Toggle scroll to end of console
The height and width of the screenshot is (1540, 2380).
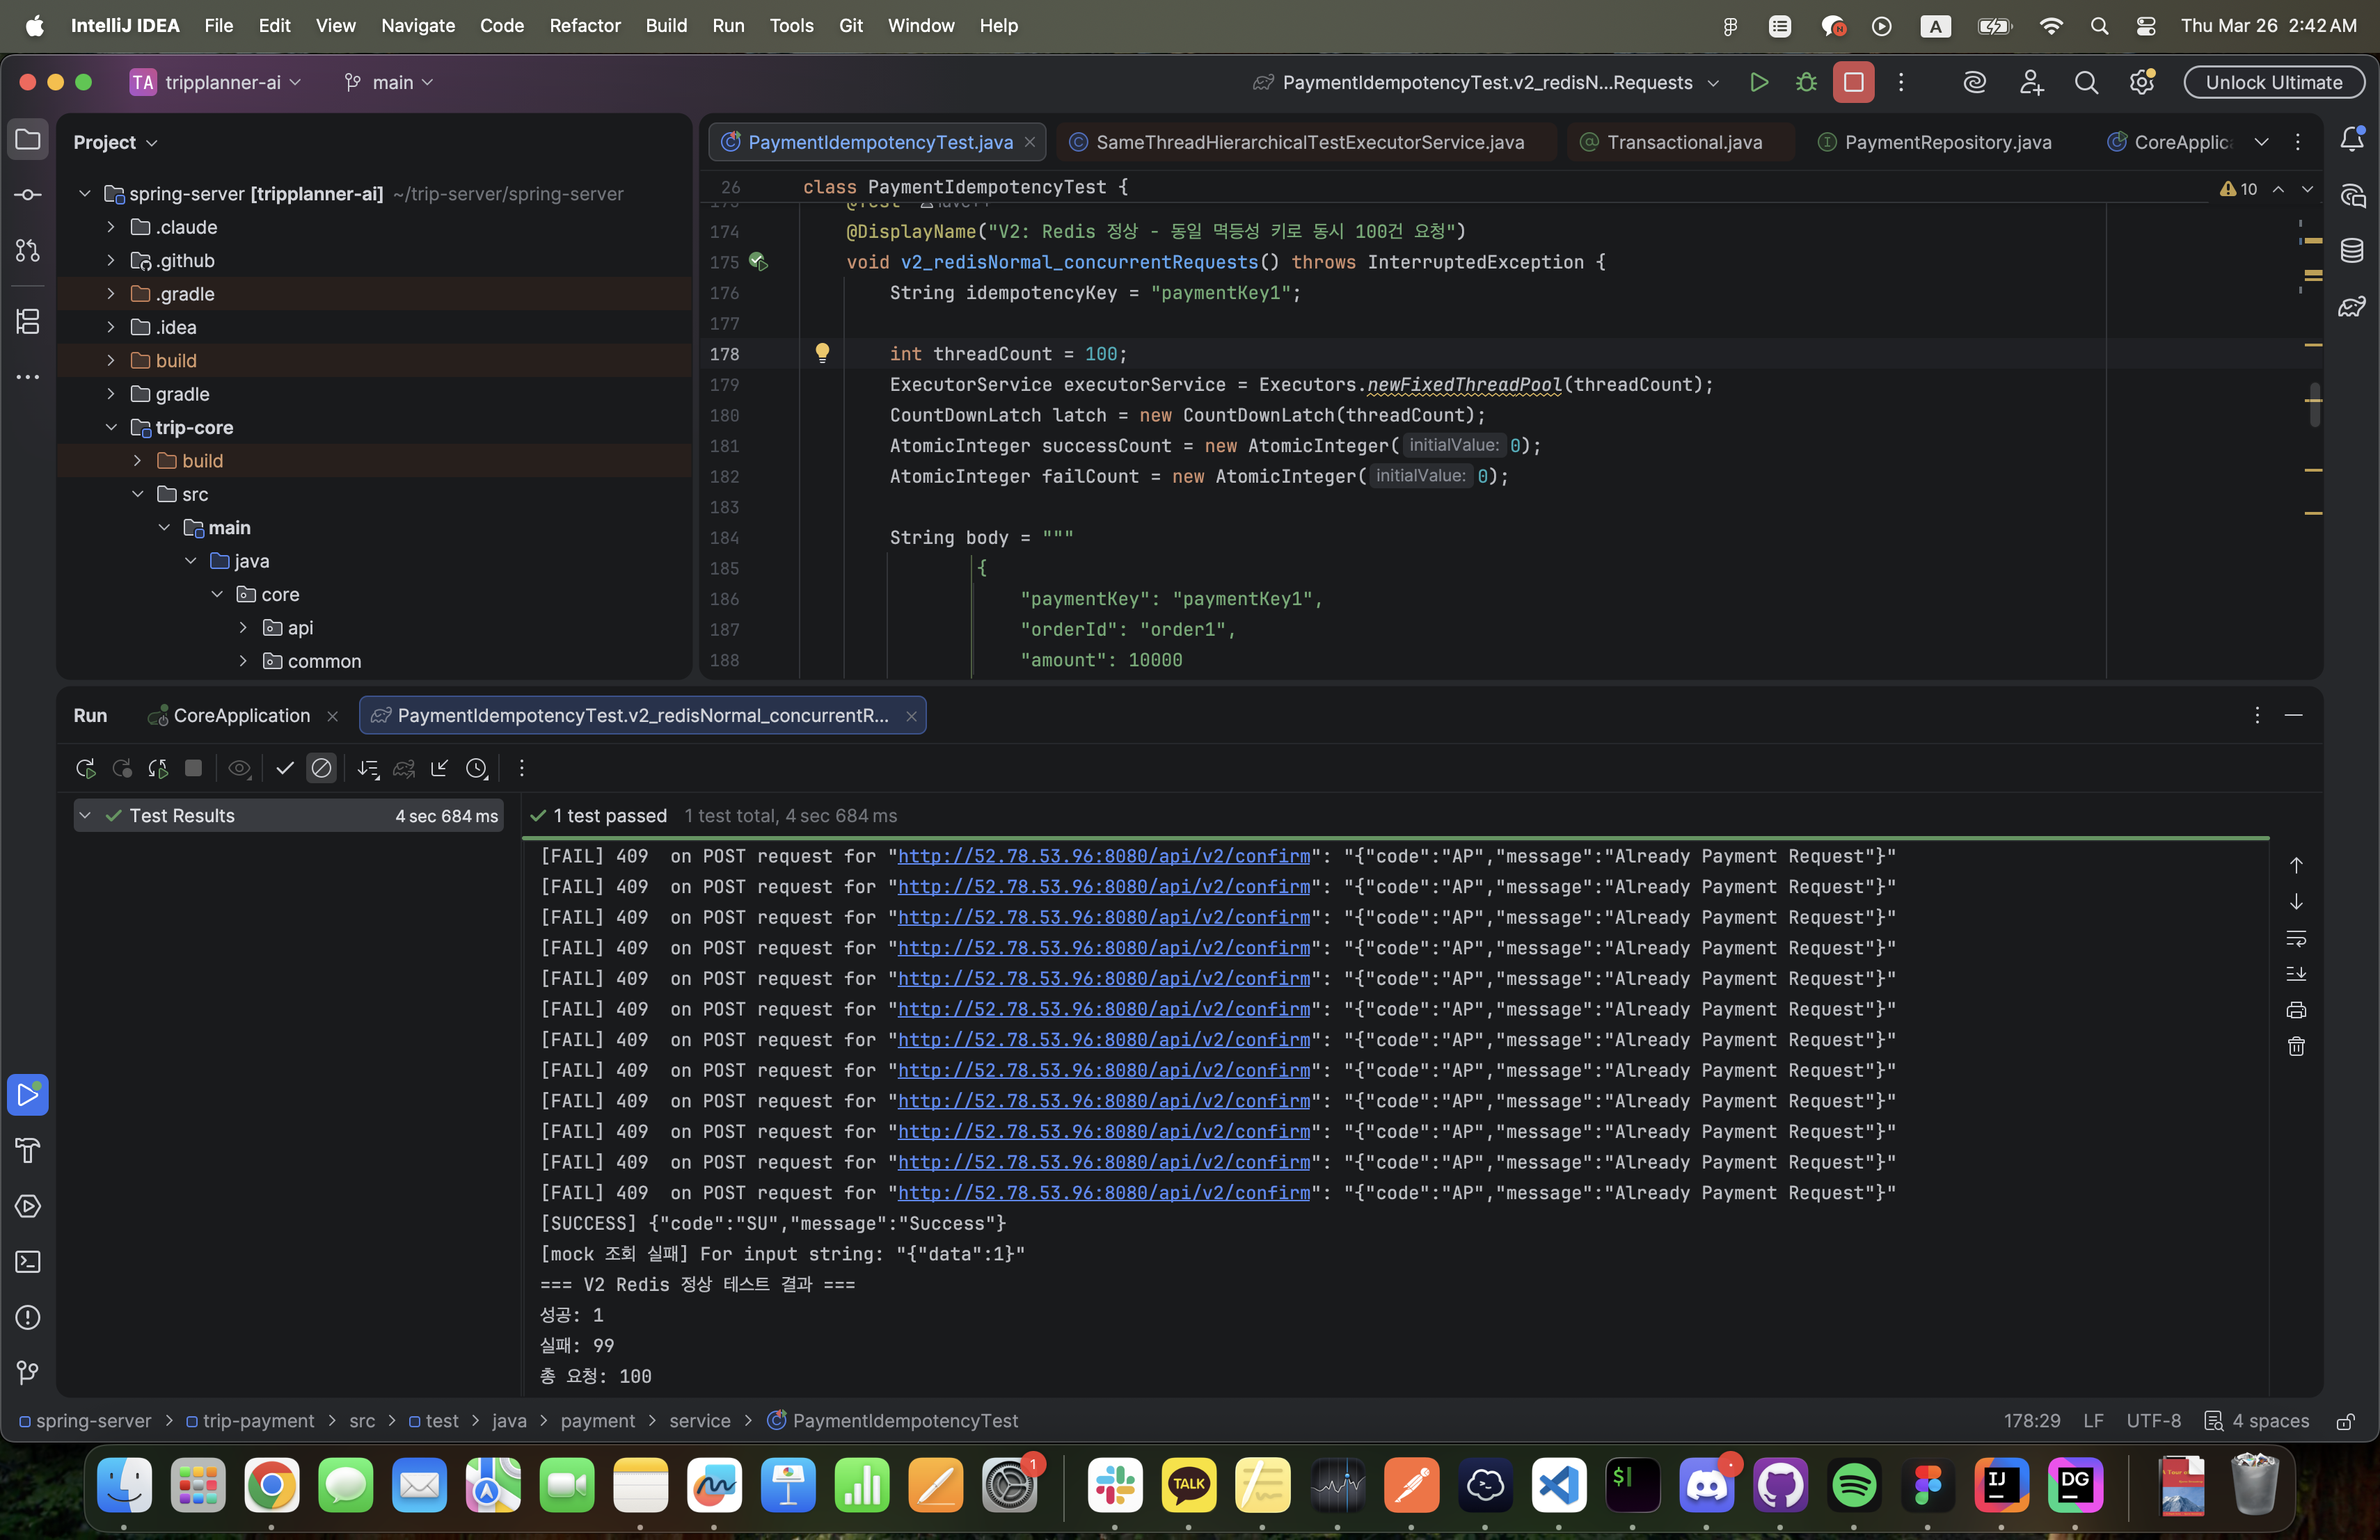(2296, 973)
